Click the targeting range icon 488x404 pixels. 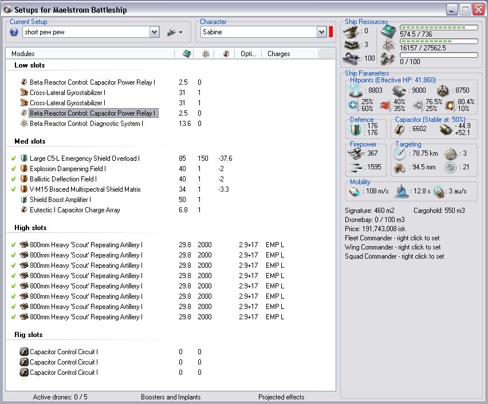(x=399, y=153)
